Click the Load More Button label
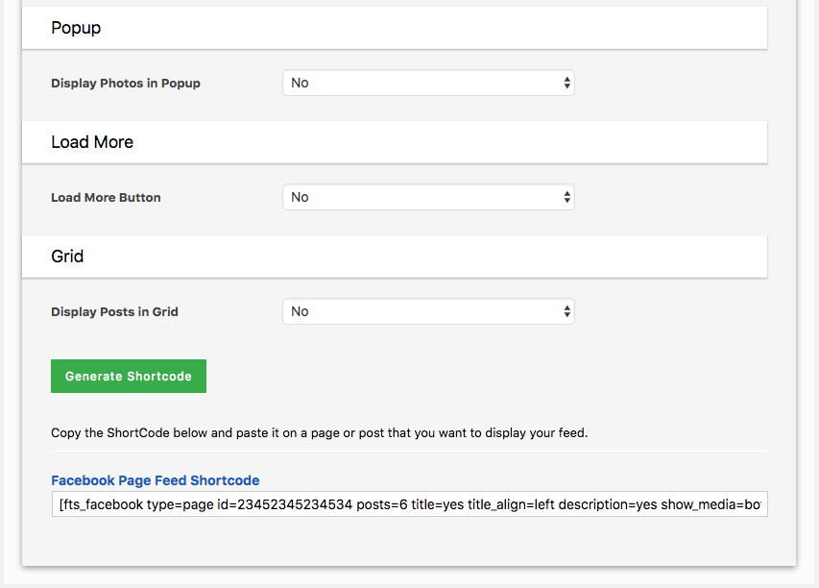 pos(106,198)
